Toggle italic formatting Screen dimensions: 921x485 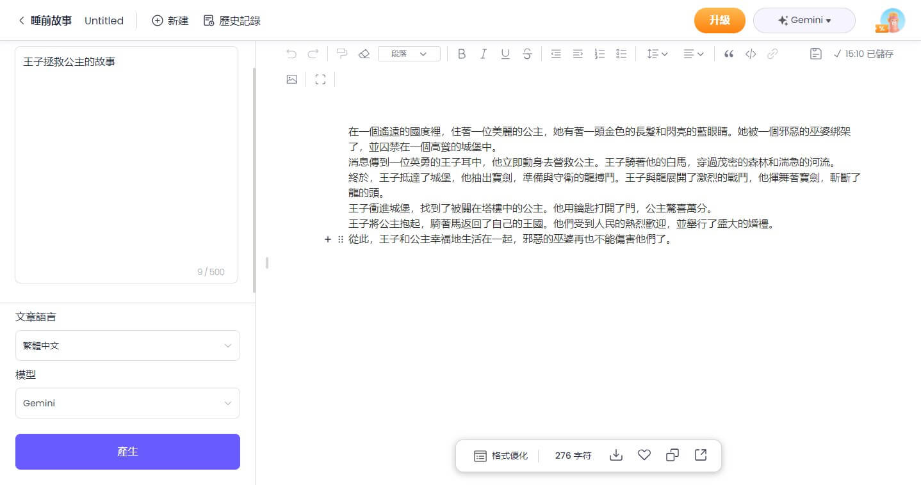[x=484, y=54]
